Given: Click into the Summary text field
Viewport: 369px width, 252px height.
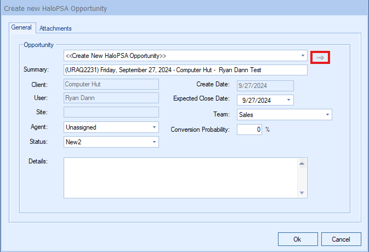Looking at the screenshot, I should (x=185, y=70).
